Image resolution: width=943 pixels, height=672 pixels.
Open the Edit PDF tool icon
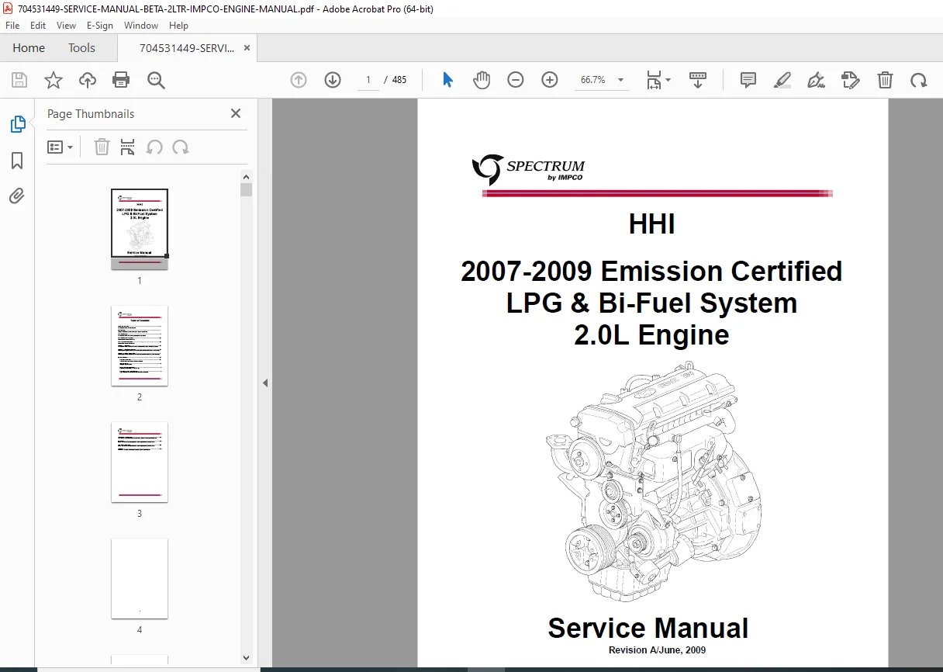[851, 80]
